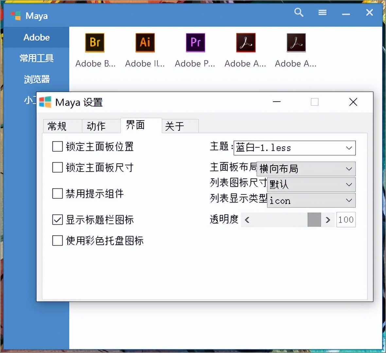Open the 主题 dropdown showing 蓝白-1.less
386x353 pixels.
(294, 148)
